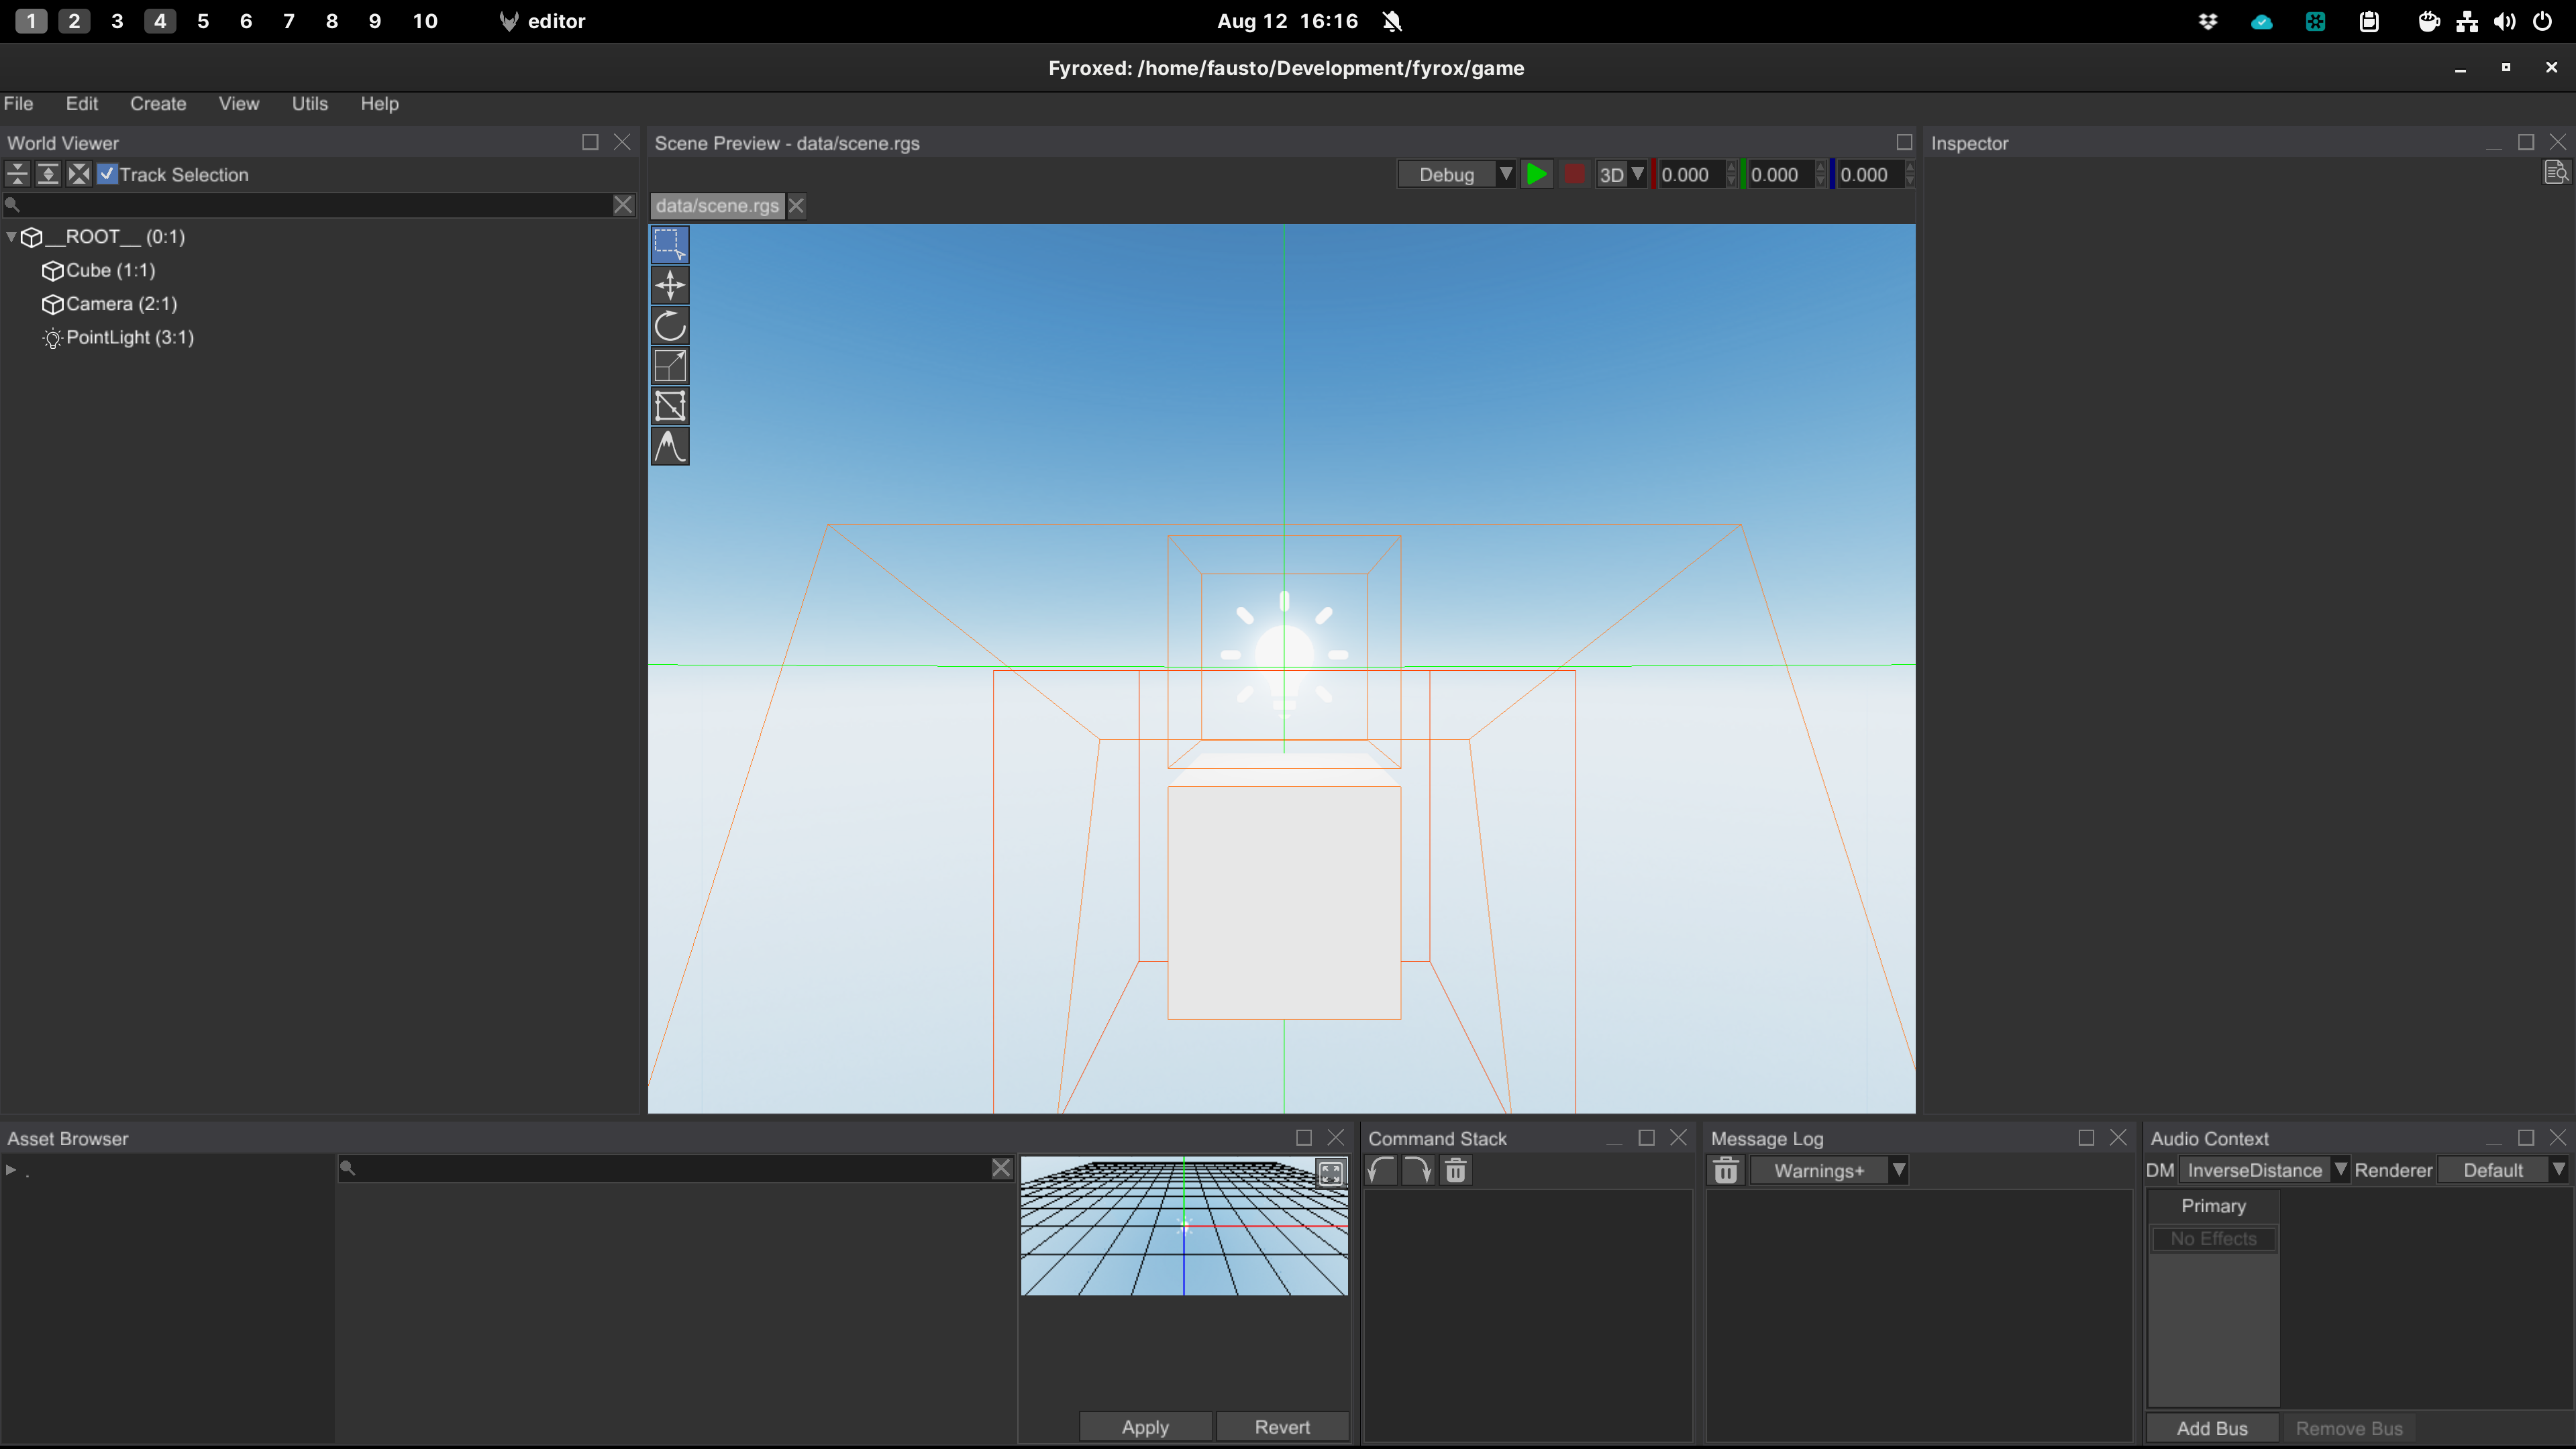Clear the Command Stack with trash icon
2576x1449 pixels.
(1455, 1170)
